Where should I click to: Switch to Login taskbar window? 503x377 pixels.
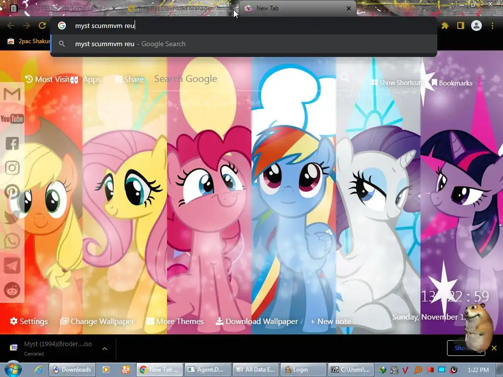pyautogui.click(x=304, y=370)
